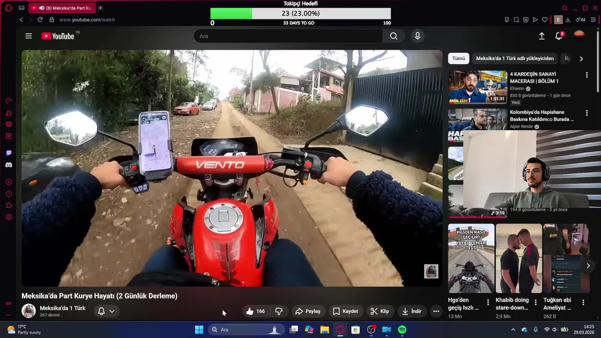Image resolution: width=601 pixels, height=338 pixels.
Task: Open GX Corner gamepad icon in tab bar
Action: [x=22, y=8]
